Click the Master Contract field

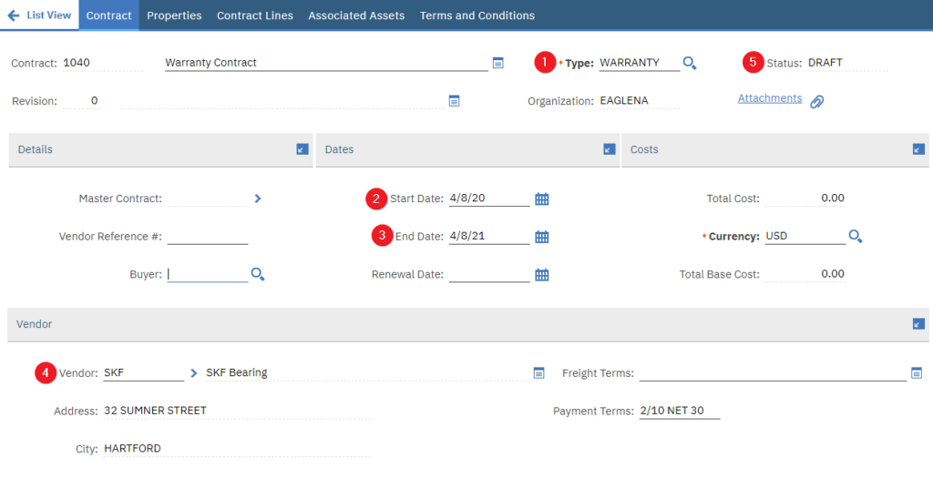pyautogui.click(x=207, y=198)
